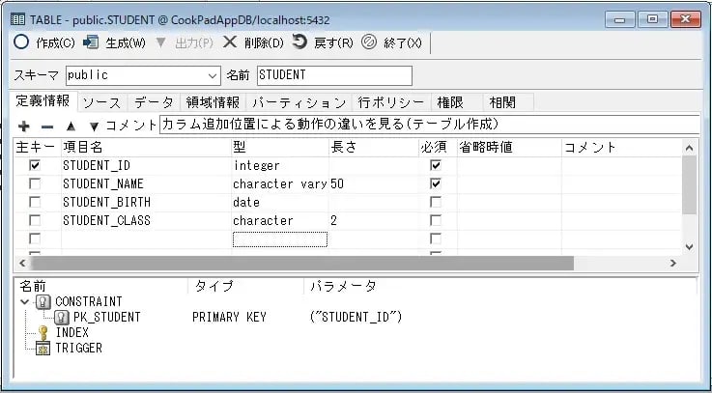Screen dimensions: 712x393
Task: Switch to the データ tab
Action: 154,101
